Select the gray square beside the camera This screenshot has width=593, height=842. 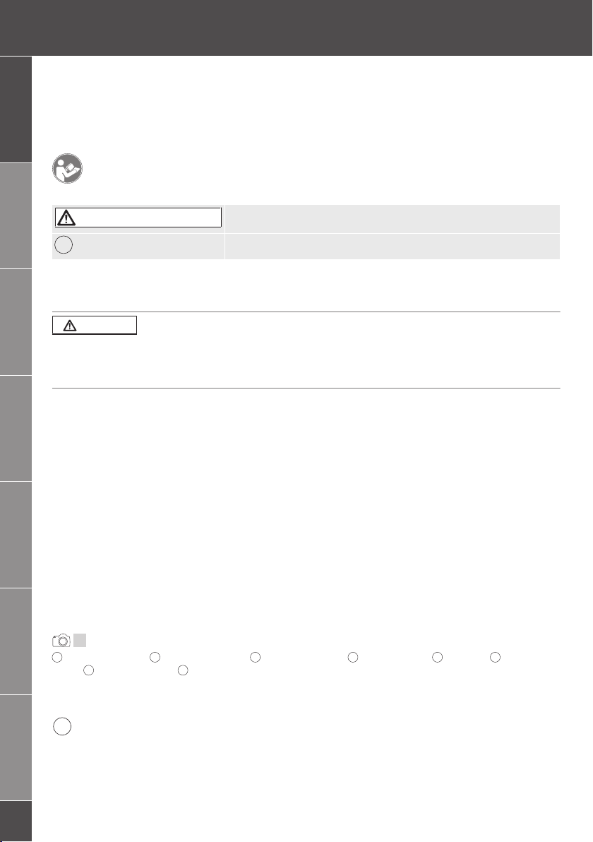pos(80,640)
